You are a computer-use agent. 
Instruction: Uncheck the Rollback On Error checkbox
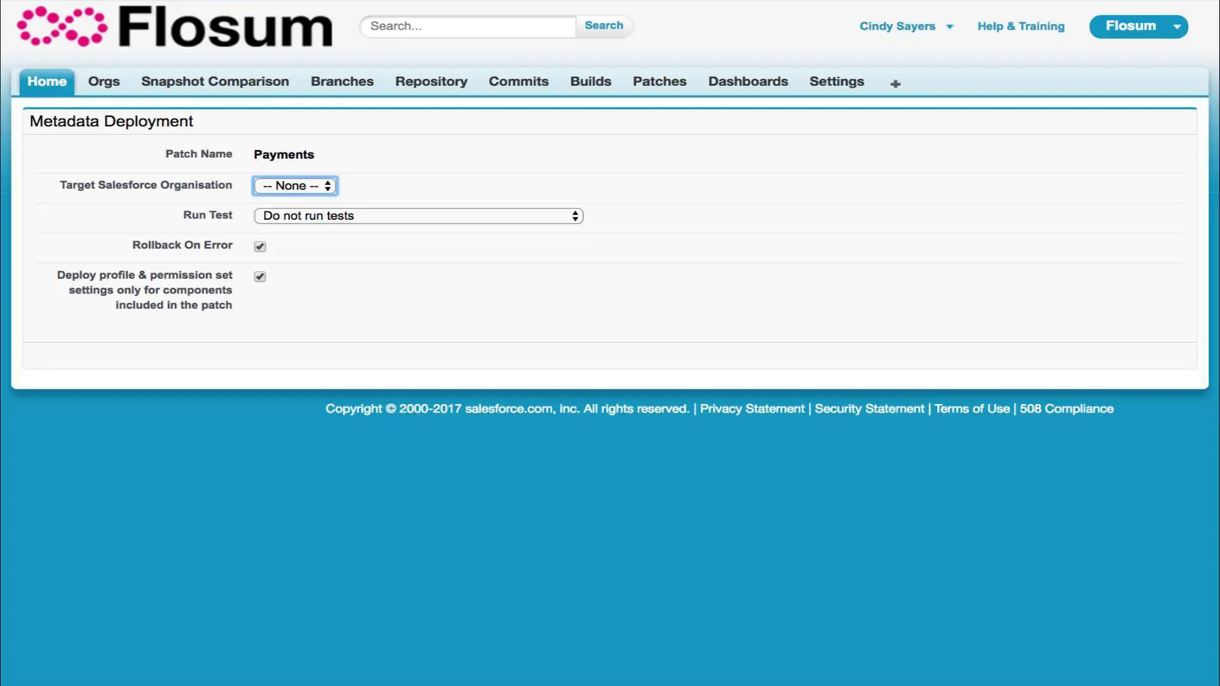260,246
